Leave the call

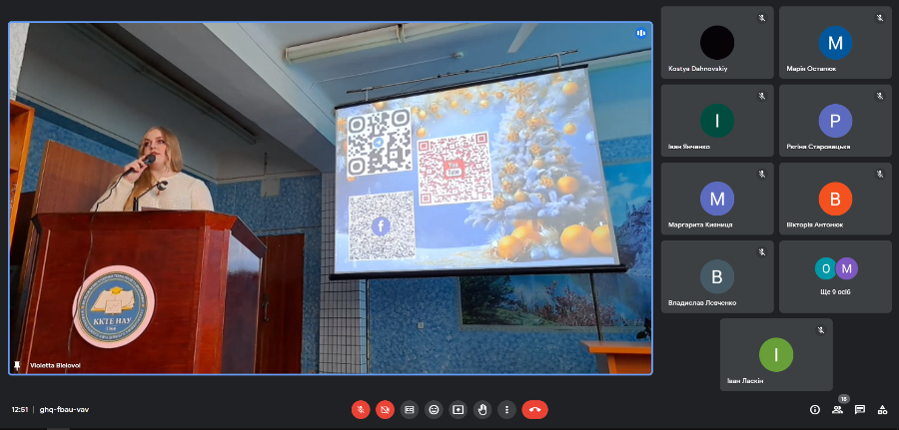[x=535, y=409]
